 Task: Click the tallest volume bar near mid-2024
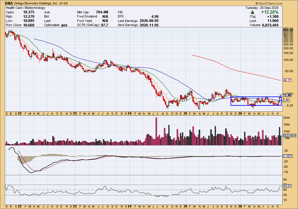pyautogui.click(x=156, y=132)
